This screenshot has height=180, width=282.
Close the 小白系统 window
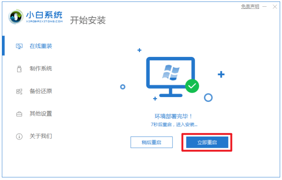[275, 7]
